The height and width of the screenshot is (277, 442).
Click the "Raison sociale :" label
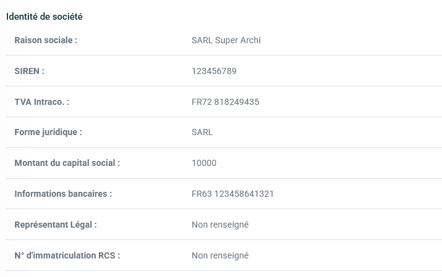coord(46,40)
